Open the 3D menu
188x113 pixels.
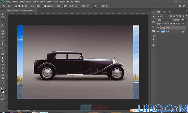(x=56, y=2)
